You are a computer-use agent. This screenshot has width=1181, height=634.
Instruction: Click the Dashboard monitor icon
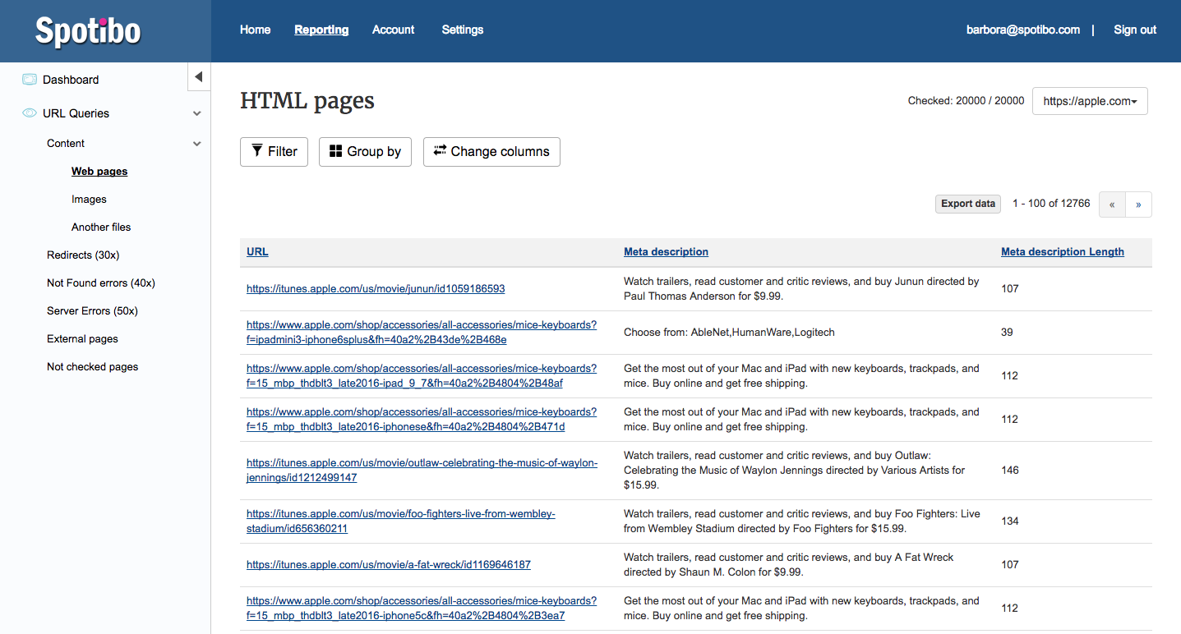pyautogui.click(x=30, y=80)
